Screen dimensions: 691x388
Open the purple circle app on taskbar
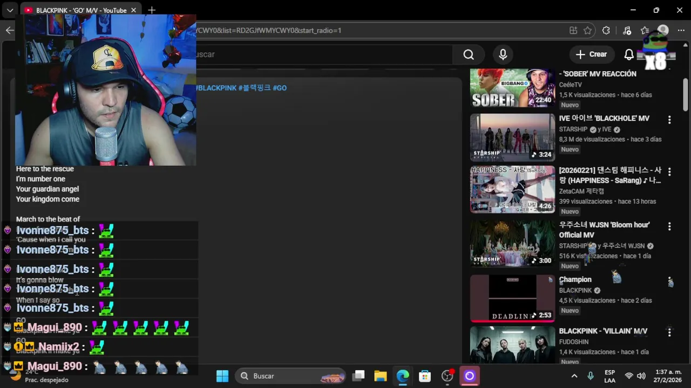469,376
